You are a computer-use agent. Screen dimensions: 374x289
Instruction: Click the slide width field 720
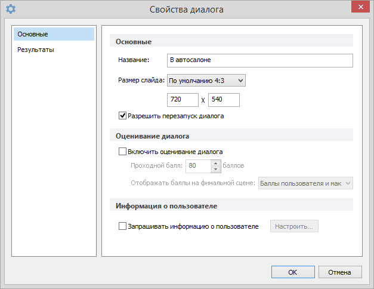183,100
